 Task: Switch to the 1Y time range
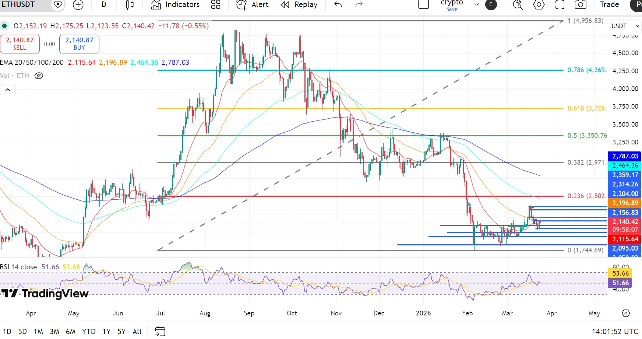(106, 332)
